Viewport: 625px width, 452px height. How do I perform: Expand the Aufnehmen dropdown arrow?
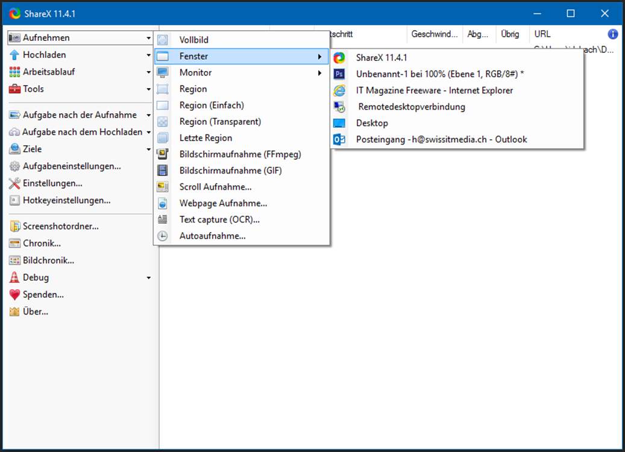(148, 38)
